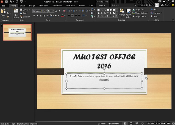Toggle Italic formatting

pos(37,16)
